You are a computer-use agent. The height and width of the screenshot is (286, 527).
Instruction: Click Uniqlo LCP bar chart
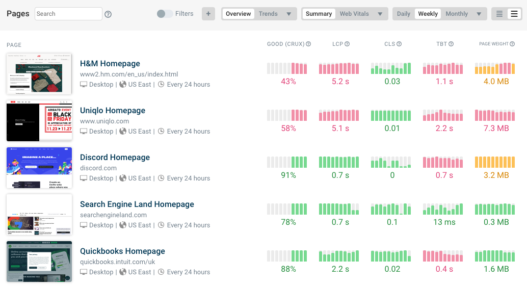[339, 115]
